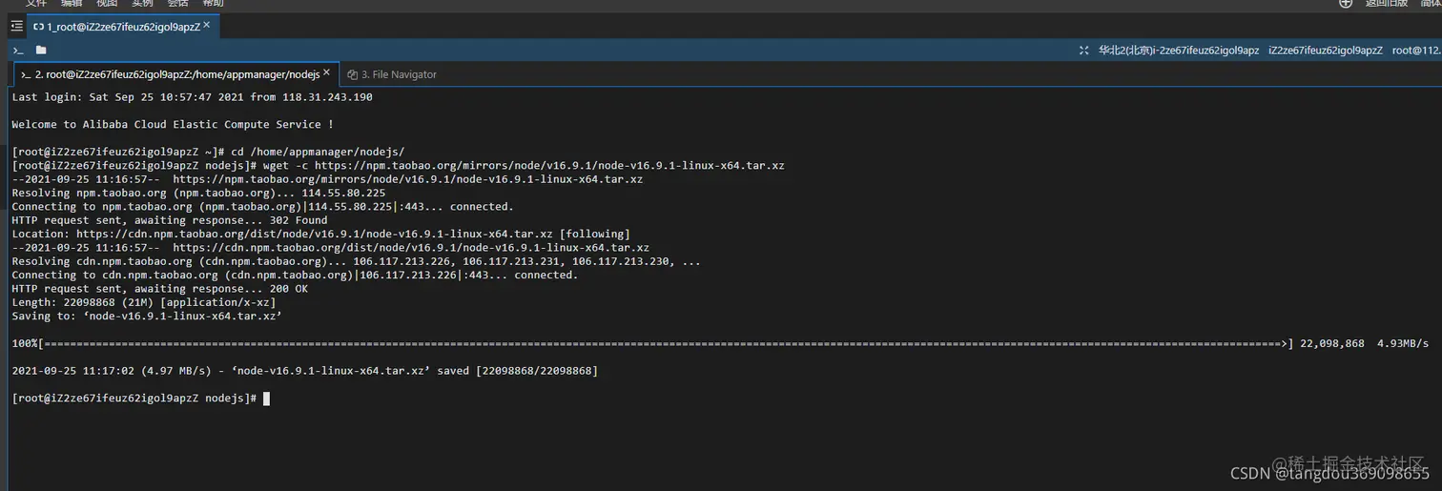The image size is (1442, 491).
Task: Click the Welcome to Alibaba Cloud message
Action: (173, 124)
